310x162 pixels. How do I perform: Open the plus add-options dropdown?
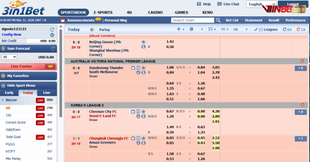[180, 29]
